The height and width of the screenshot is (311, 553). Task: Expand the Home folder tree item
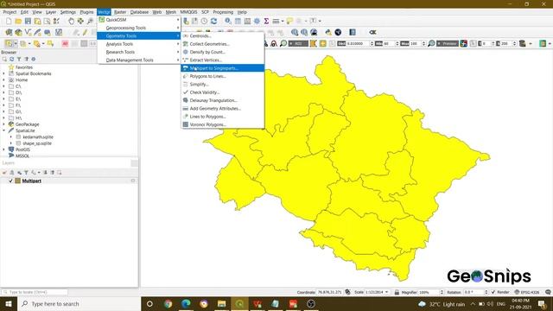tap(3, 80)
